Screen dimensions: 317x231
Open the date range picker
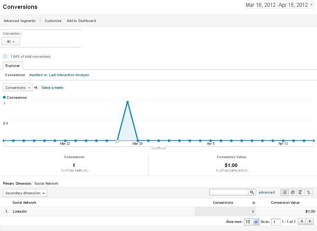tap(279, 5)
